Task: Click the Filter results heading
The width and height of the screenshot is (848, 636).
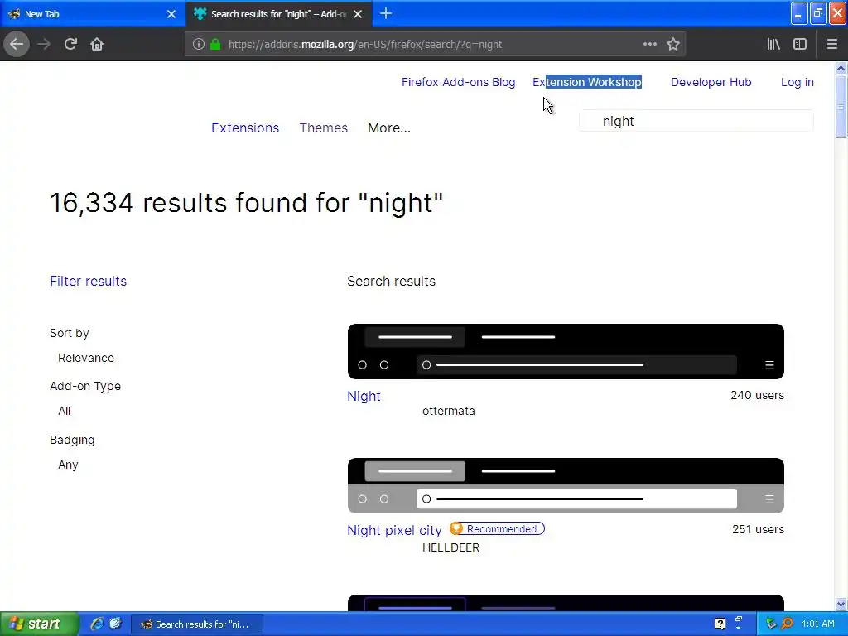Action: [x=88, y=282]
